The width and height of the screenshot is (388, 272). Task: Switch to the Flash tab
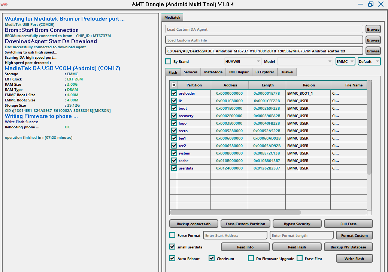click(173, 72)
